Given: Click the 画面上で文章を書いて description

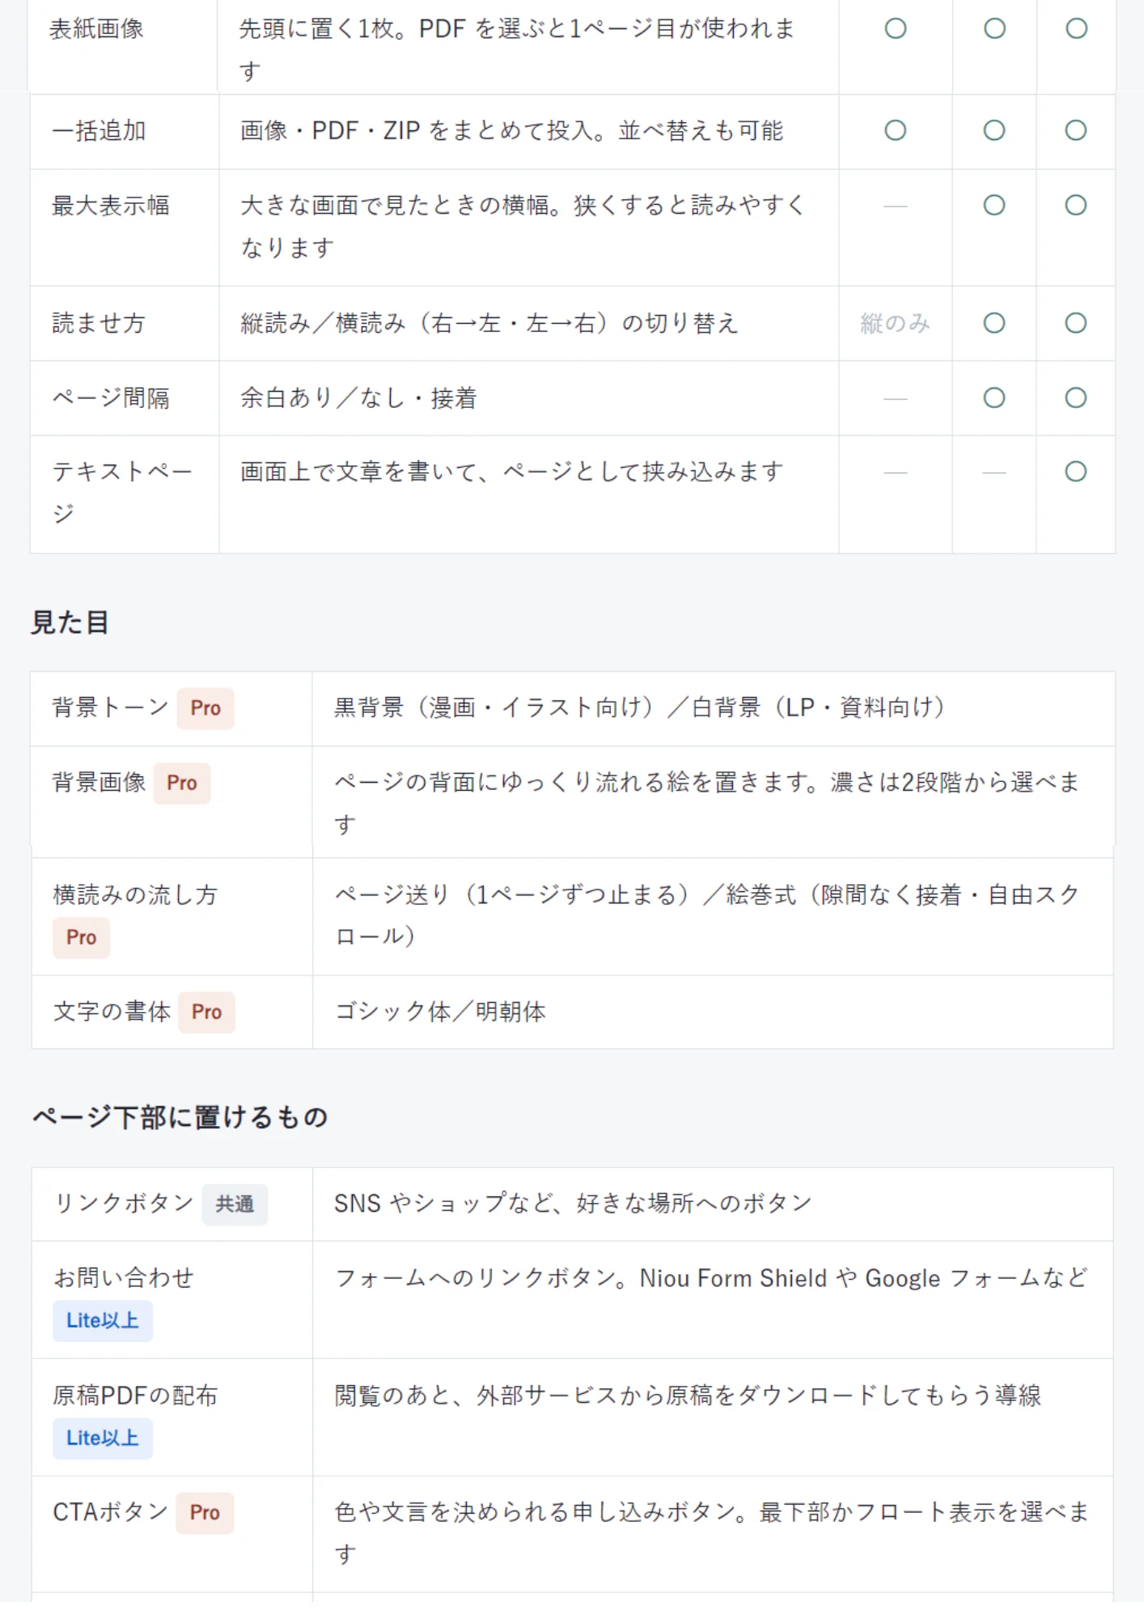Looking at the screenshot, I should click(511, 472).
